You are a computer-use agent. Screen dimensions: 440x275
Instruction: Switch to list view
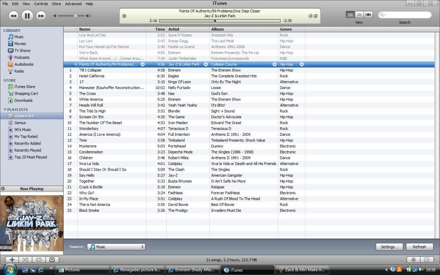[x=350, y=15]
